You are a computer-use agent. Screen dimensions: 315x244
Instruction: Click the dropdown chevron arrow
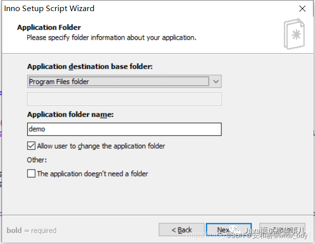(216, 82)
